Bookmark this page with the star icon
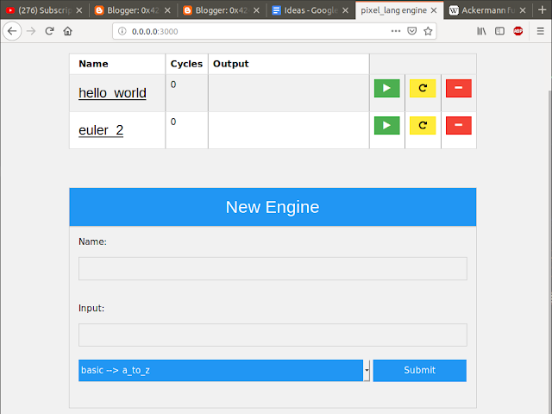 (428, 31)
